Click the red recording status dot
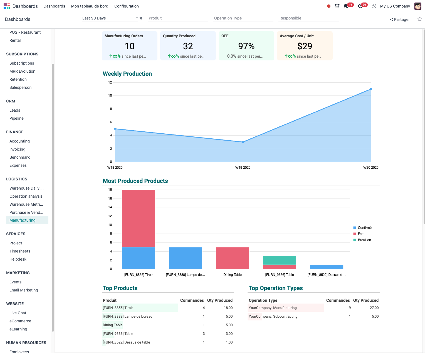Viewport: 425px width, 353px height. tap(329, 6)
